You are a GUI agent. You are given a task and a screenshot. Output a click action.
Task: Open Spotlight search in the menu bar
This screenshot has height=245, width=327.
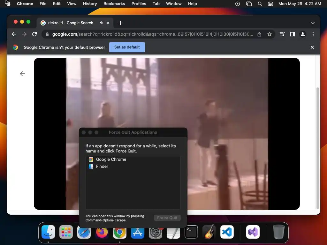[x=260, y=4]
